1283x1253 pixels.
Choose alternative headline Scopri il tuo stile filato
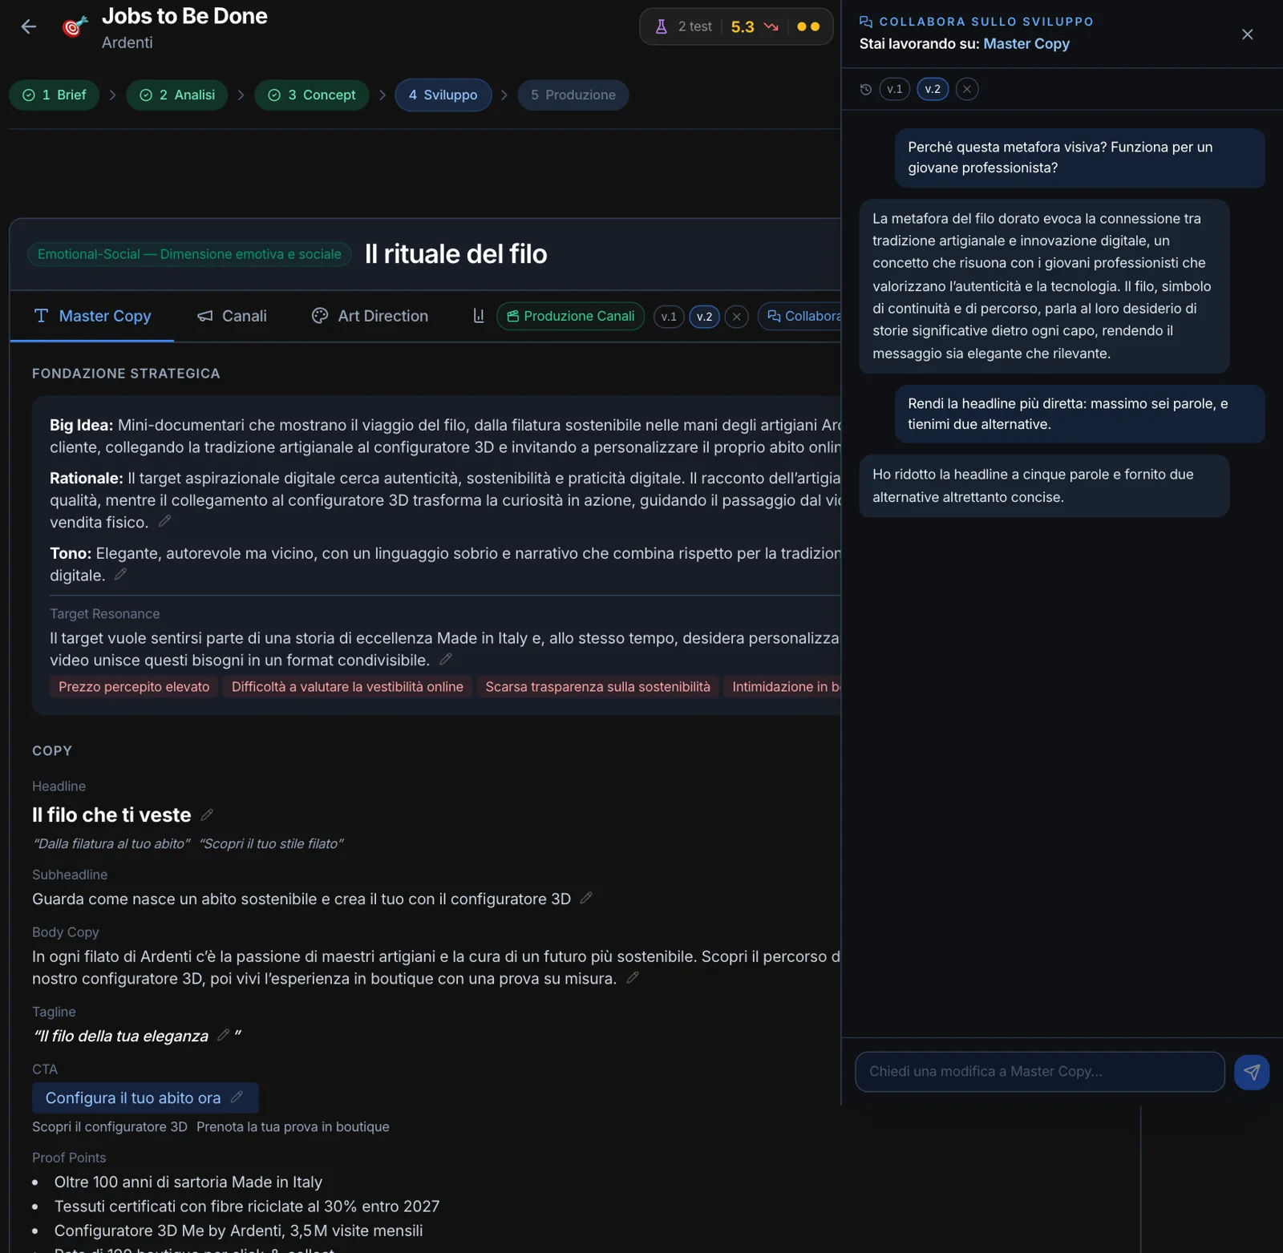(272, 843)
